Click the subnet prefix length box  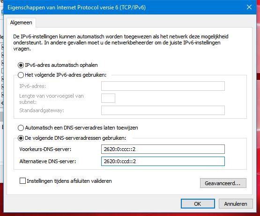(108, 98)
